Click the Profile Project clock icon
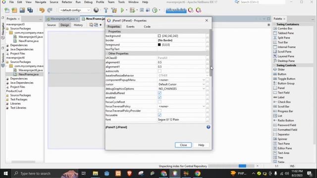 pyautogui.click(x=155, y=10)
